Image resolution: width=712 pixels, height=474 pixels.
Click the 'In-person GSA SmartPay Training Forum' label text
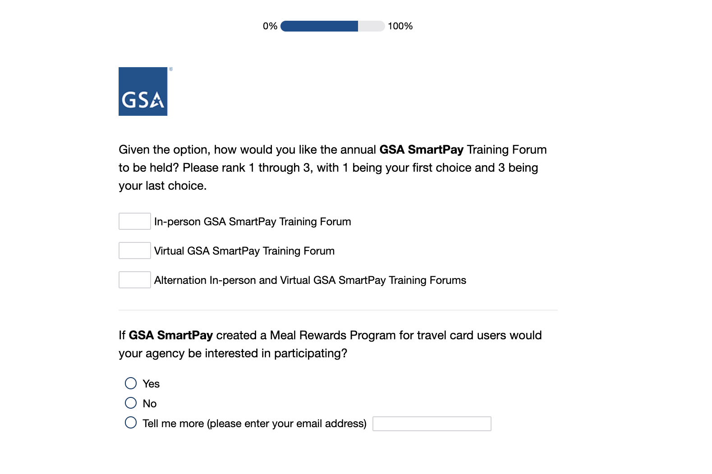tap(253, 222)
